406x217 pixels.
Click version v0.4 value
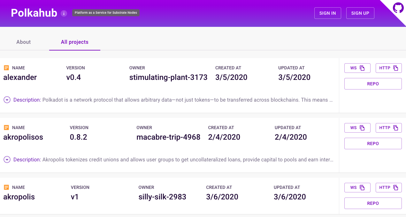point(73,77)
